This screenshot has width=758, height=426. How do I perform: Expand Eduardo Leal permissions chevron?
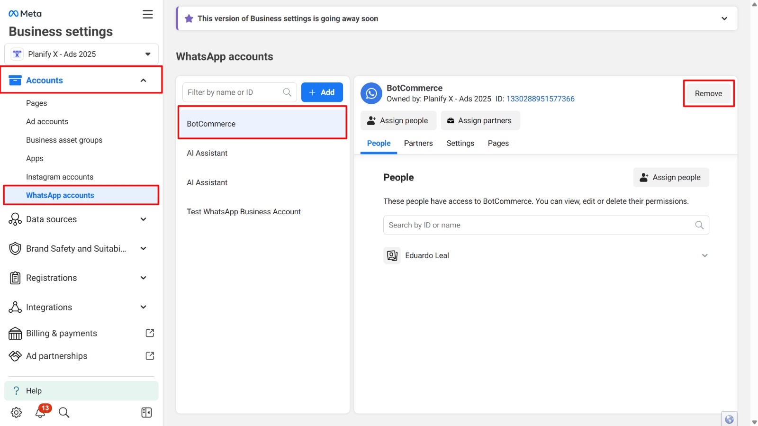[x=704, y=255]
